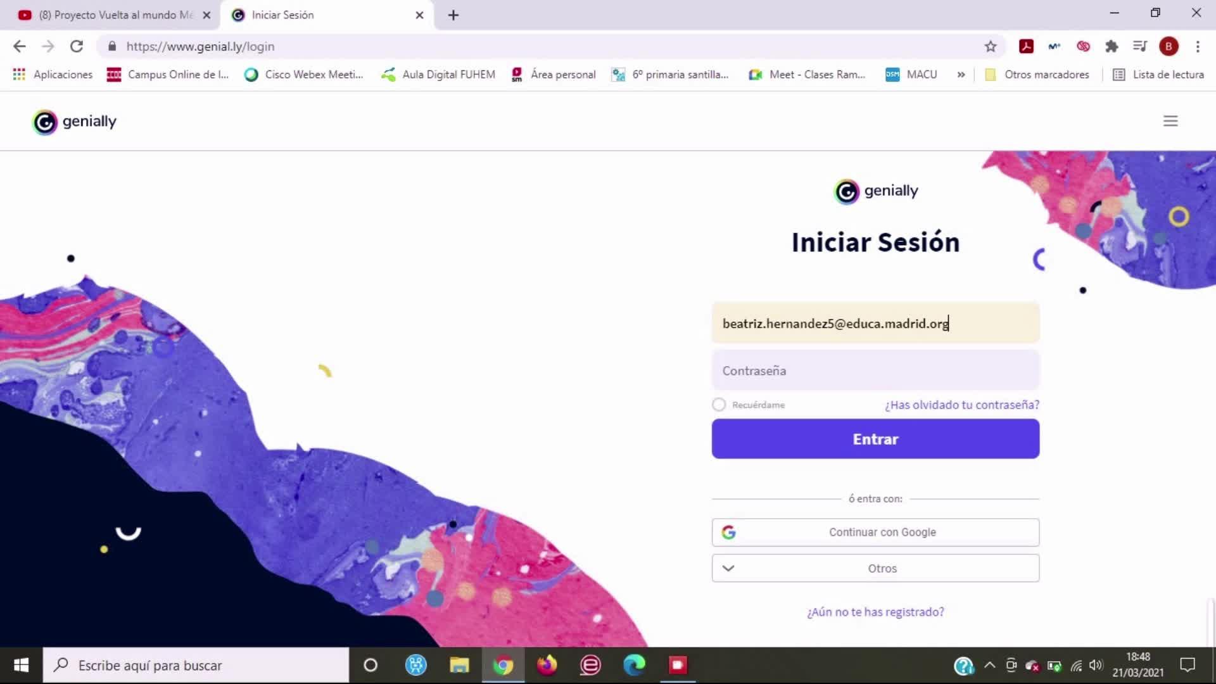Click the Genially logo in header

tap(75, 122)
